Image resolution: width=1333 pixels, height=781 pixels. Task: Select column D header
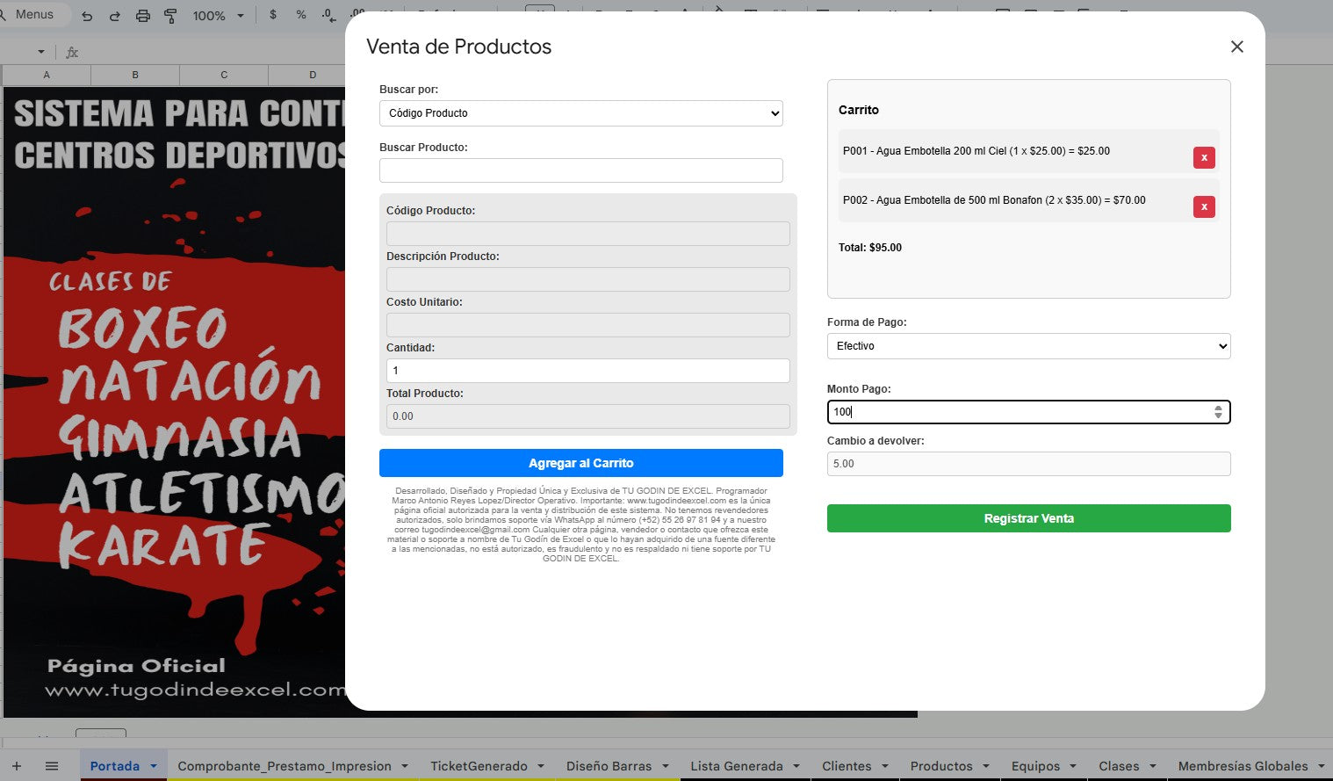(x=307, y=75)
